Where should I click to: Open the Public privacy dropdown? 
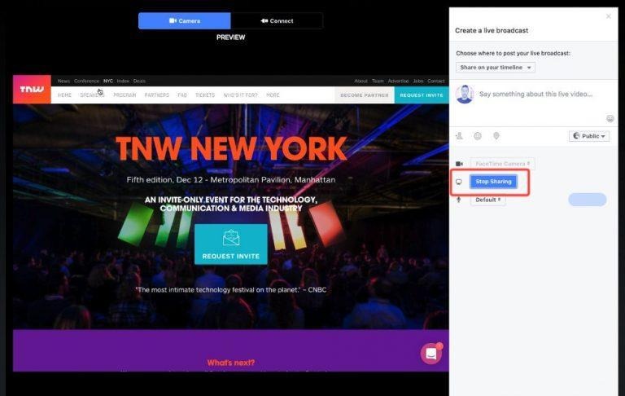589,136
